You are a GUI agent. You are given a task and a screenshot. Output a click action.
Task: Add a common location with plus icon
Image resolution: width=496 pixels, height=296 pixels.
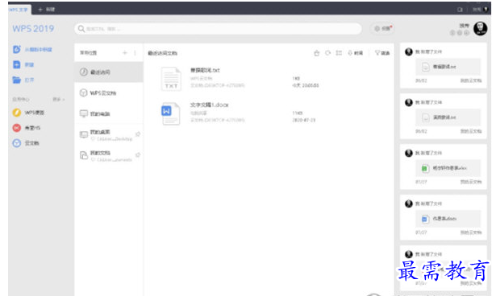coord(125,53)
